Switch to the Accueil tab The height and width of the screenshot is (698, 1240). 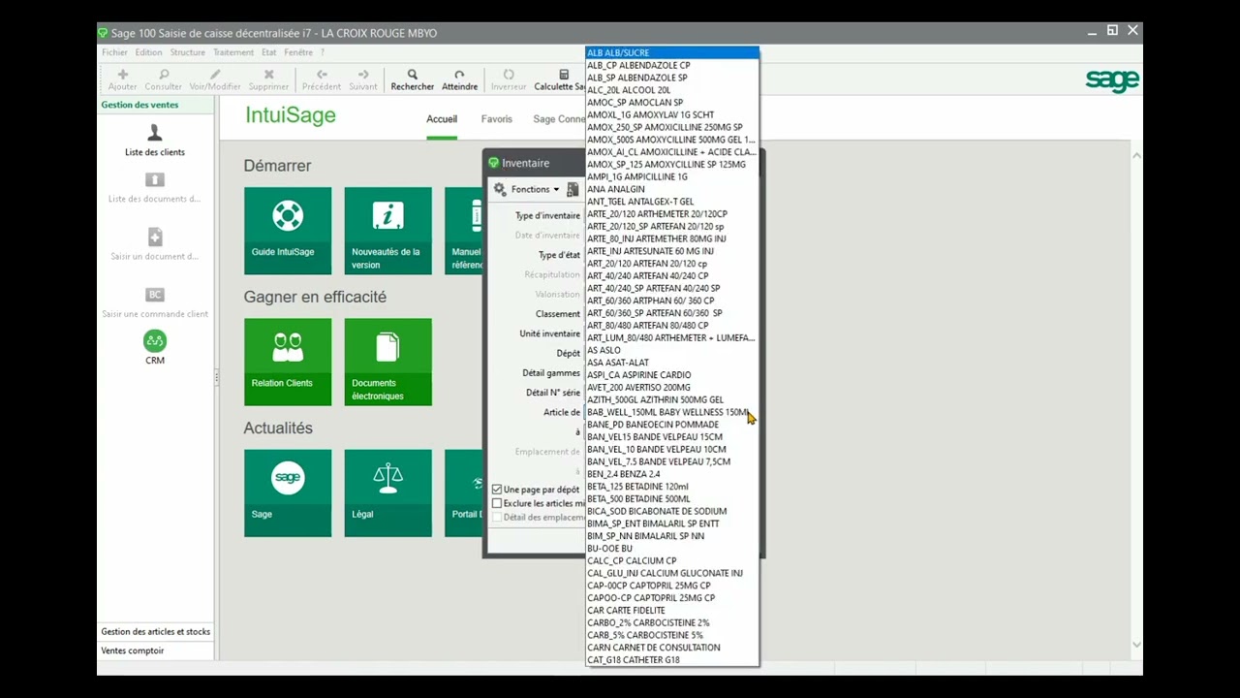click(442, 119)
